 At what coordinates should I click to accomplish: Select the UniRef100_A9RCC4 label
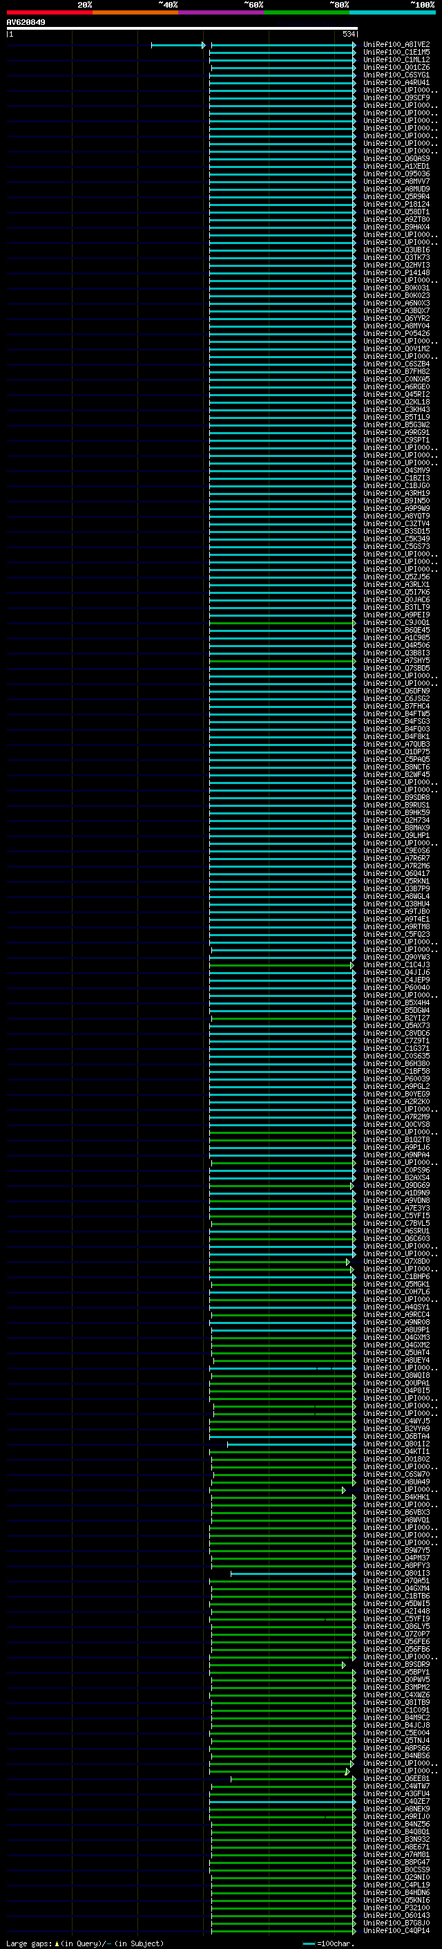(x=396, y=1315)
